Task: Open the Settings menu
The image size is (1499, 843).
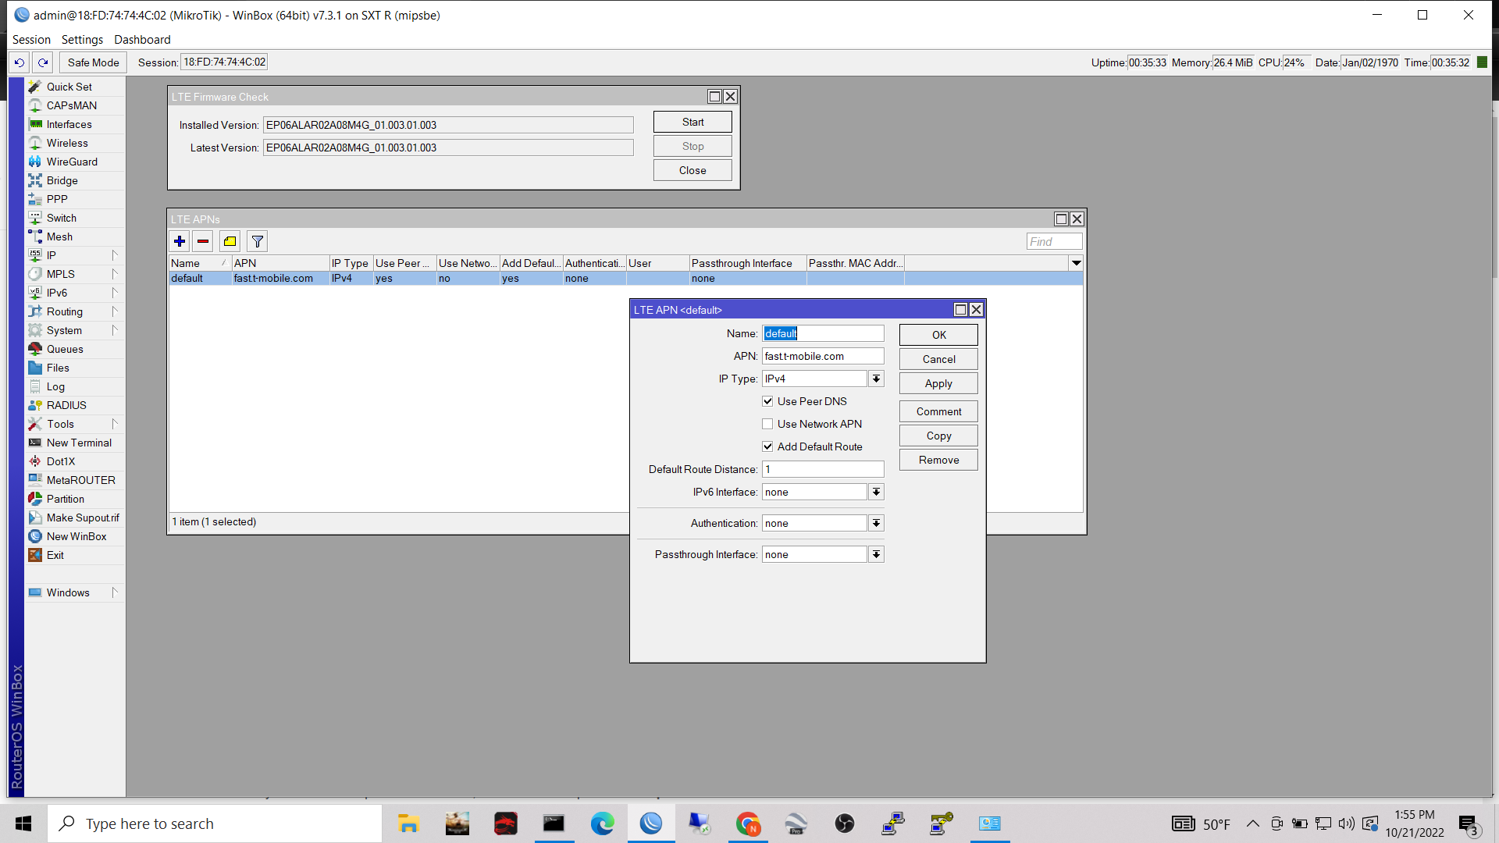Action: [x=81, y=39]
